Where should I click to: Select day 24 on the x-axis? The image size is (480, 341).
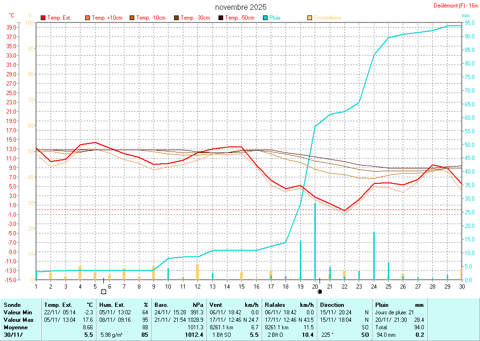point(374,286)
